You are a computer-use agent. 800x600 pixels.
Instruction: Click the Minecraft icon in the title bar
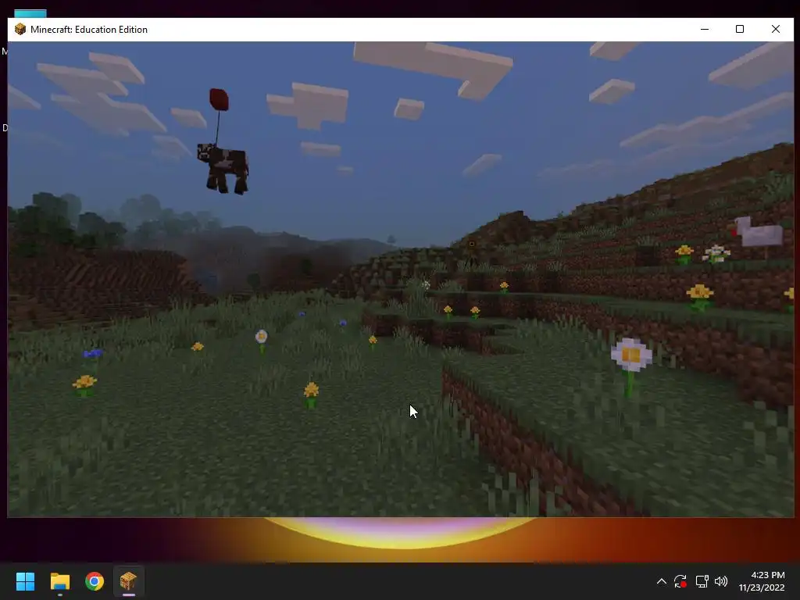[20, 29]
